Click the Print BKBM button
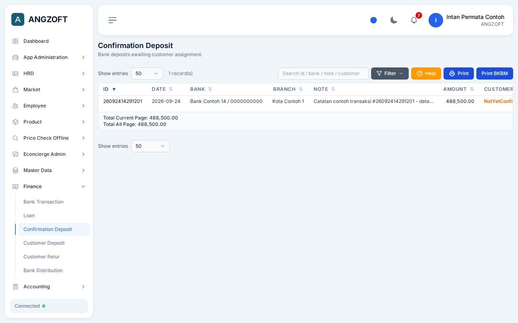The image size is (518, 323). (x=495, y=73)
